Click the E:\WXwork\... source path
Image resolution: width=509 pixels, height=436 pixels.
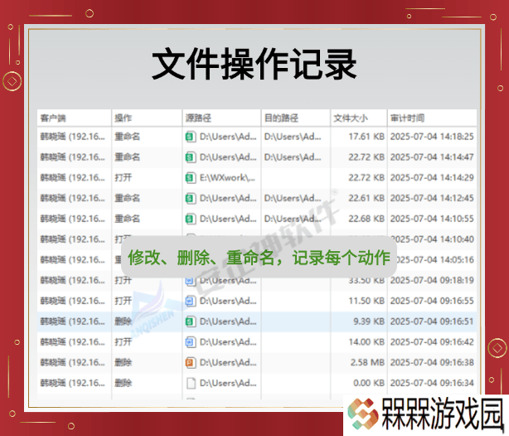(x=227, y=177)
